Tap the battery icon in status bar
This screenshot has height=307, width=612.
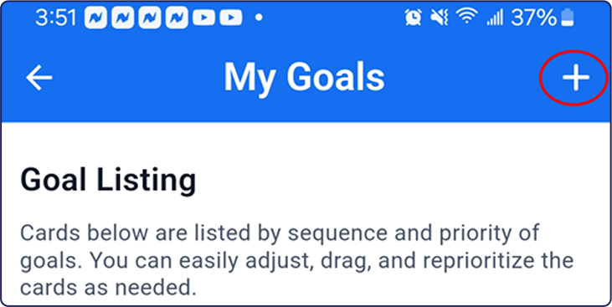pos(568,18)
